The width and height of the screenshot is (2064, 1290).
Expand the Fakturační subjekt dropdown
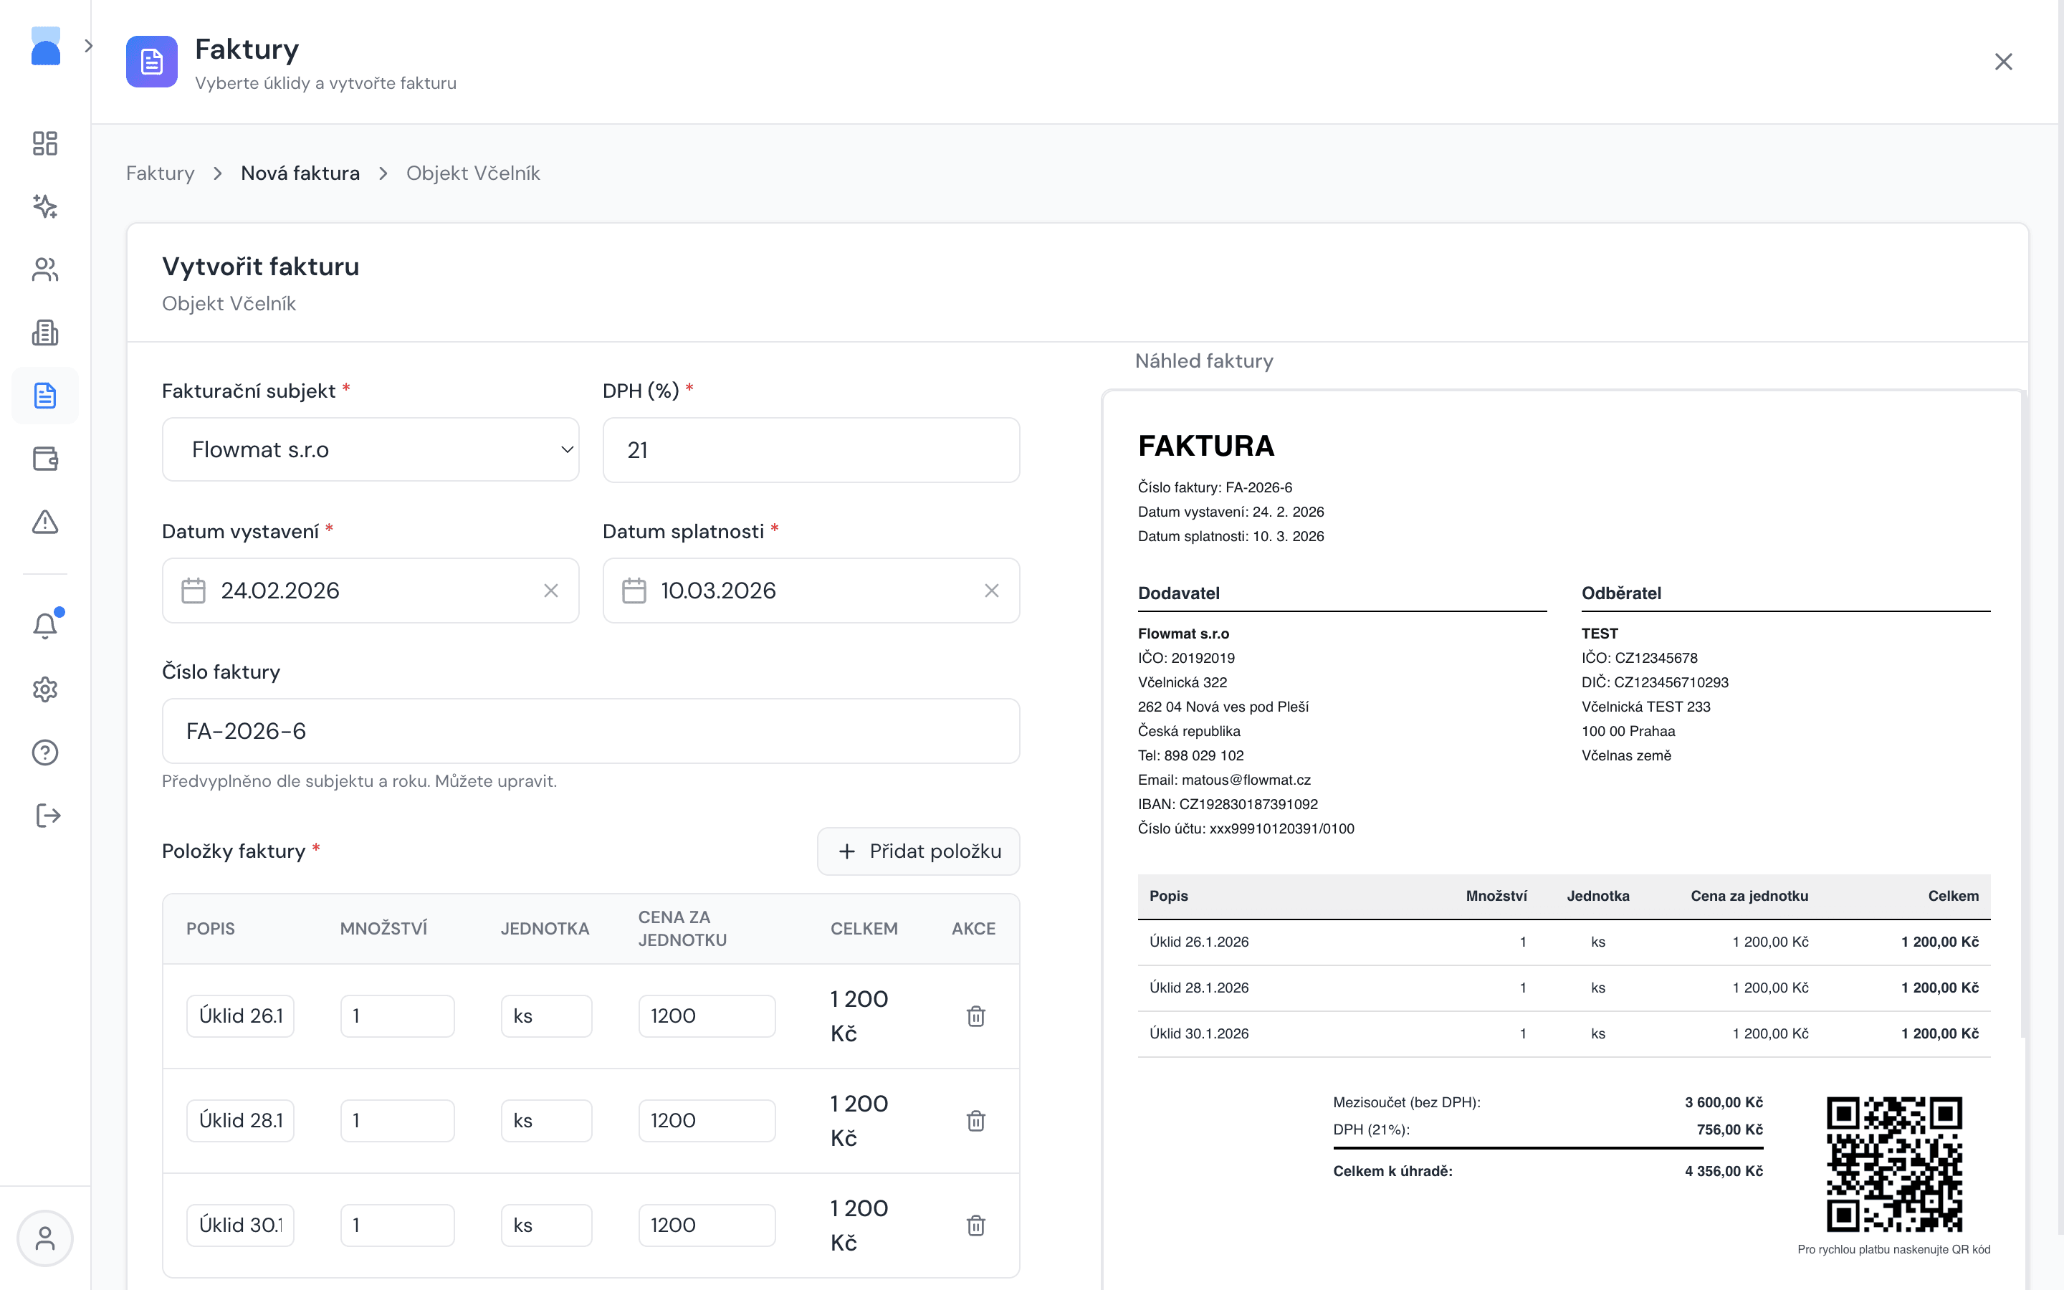370,449
